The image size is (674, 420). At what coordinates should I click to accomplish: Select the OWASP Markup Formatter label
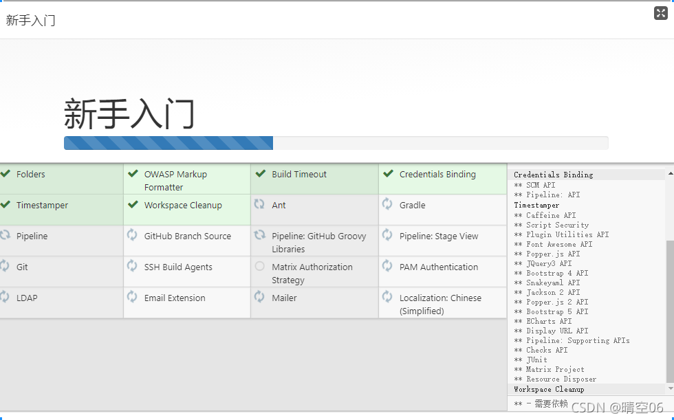click(176, 181)
